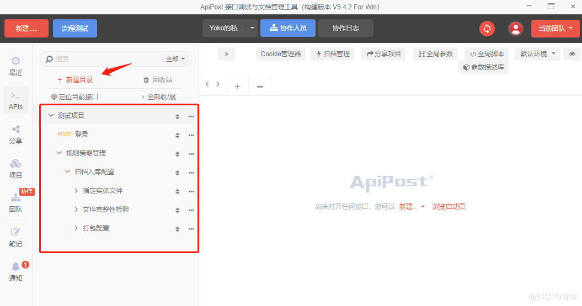Collapse the 规则策略管理 folder
The width and height of the screenshot is (582, 306).
coord(59,153)
